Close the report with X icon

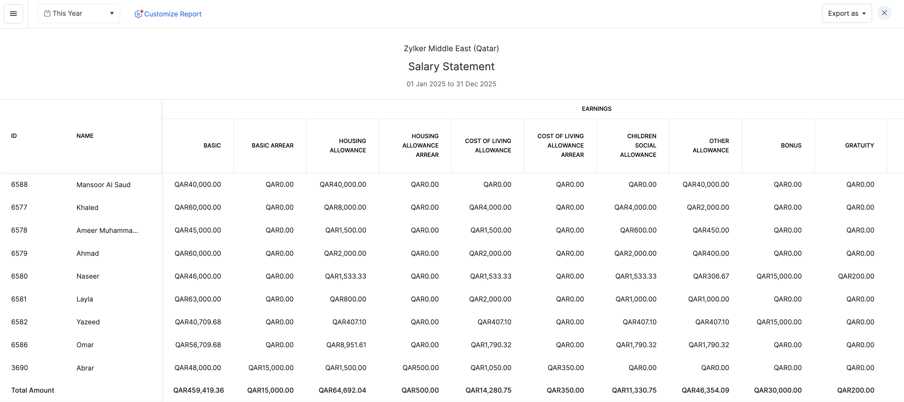[x=884, y=13]
